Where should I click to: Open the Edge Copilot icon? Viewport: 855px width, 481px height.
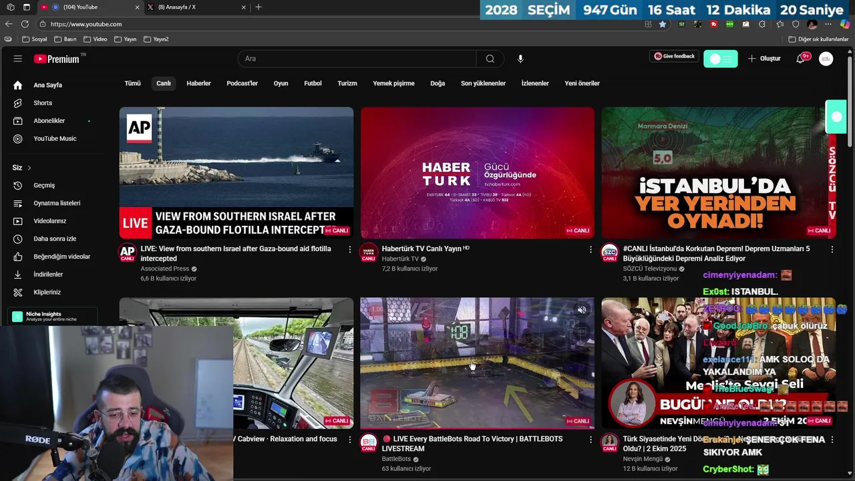pyautogui.click(x=844, y=24)
